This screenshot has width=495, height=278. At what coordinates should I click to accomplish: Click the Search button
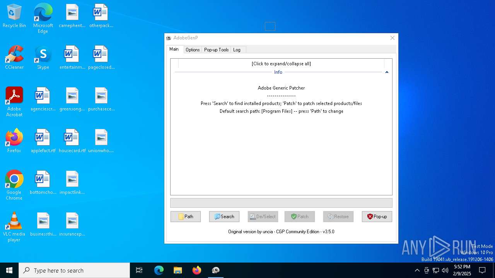224,217
